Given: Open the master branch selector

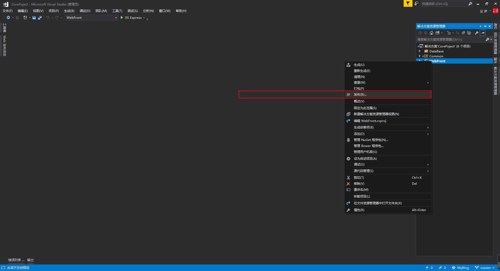Looking at the screenshot, I should [485, 268].
